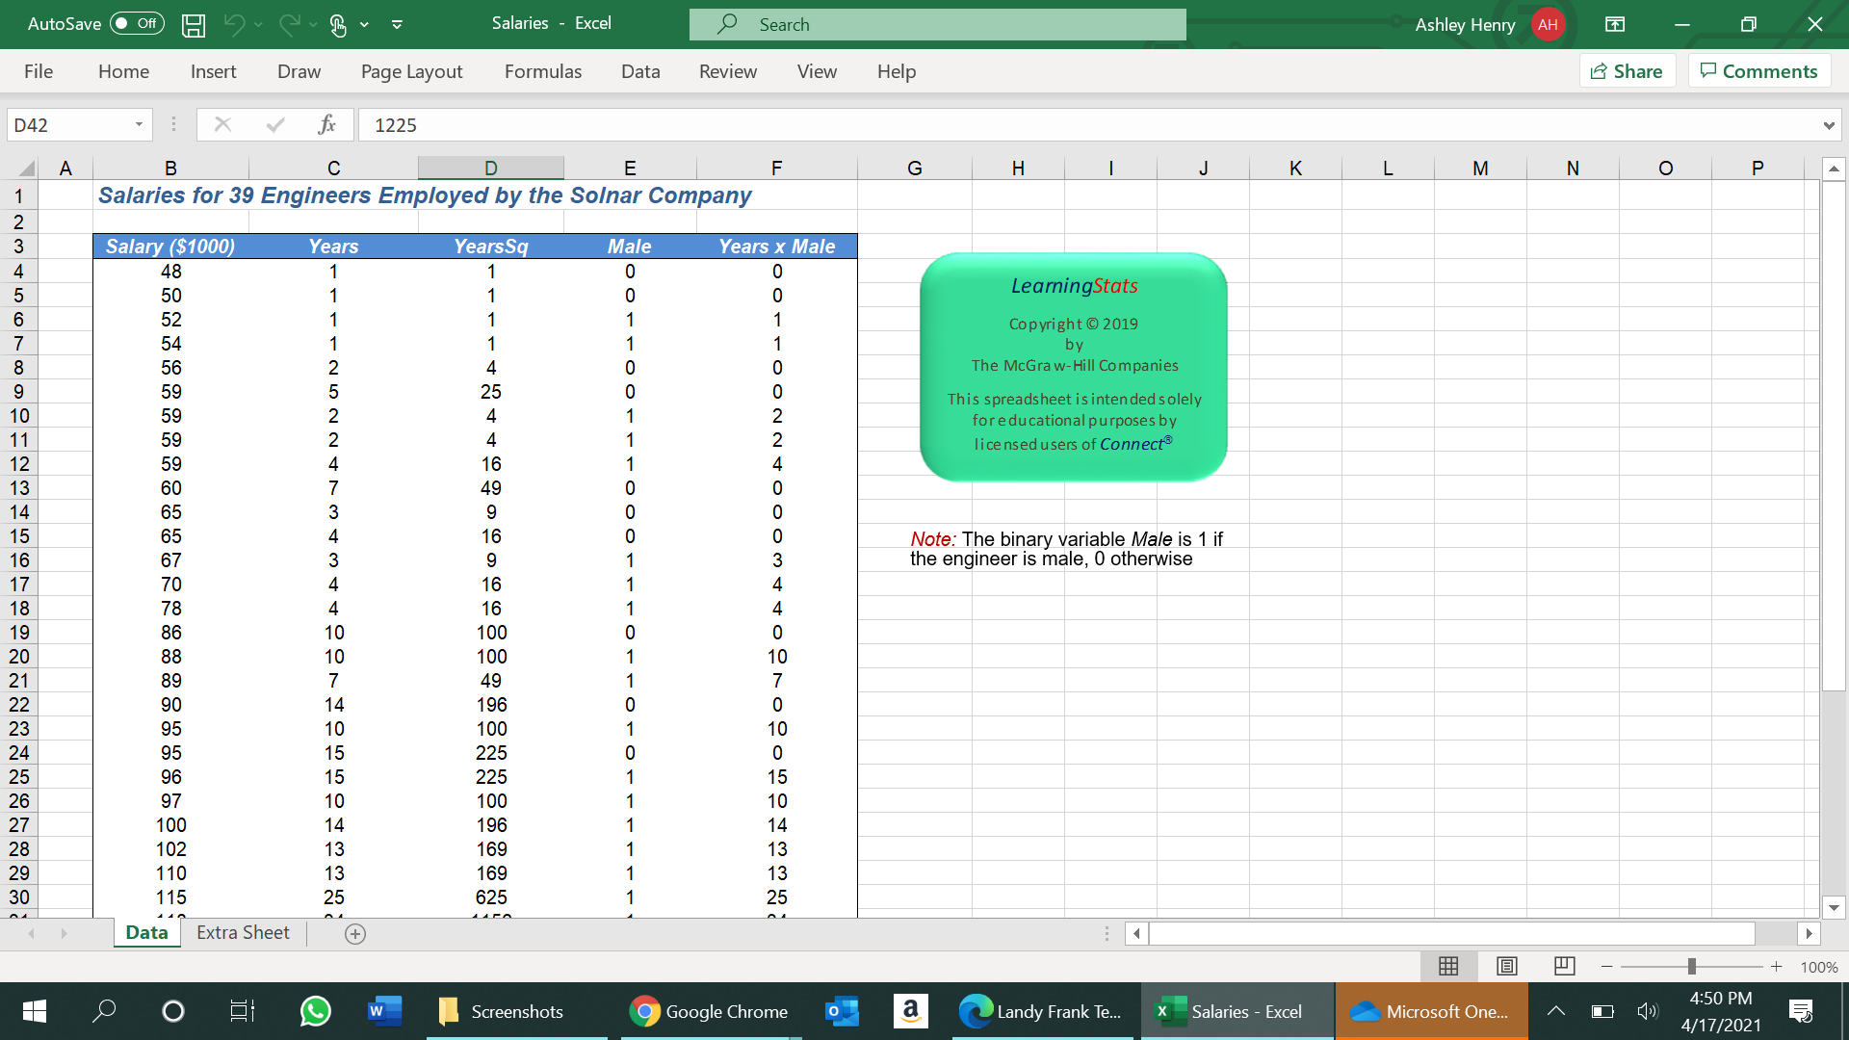Image resolution: width=1849 pixels, height=1040 pixels.
Task: Click the Search box in title bar
Action: click(x=937, y=24)
